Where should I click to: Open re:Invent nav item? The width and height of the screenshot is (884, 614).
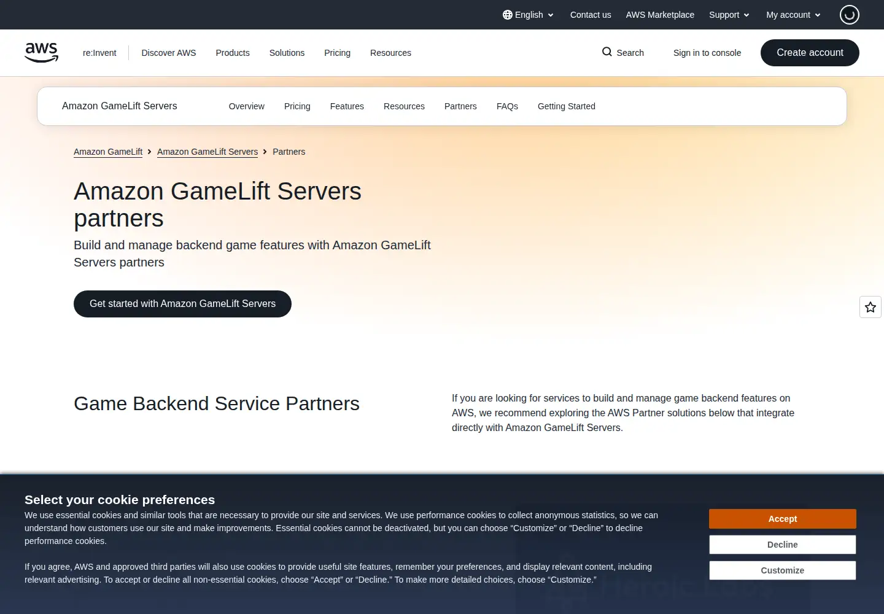point(99,53)
